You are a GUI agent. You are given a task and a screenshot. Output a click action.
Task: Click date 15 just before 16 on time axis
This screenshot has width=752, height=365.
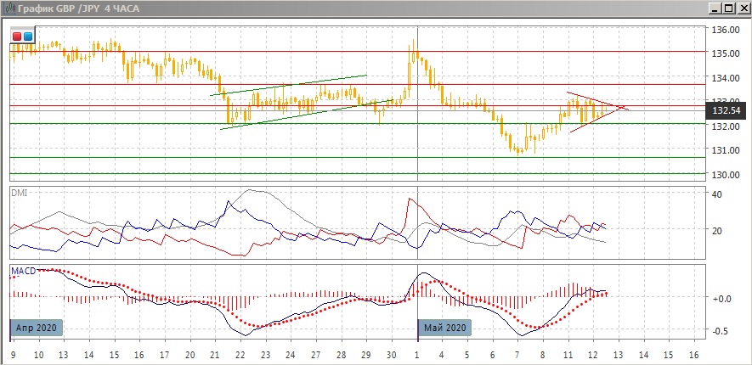click(668, 355)
